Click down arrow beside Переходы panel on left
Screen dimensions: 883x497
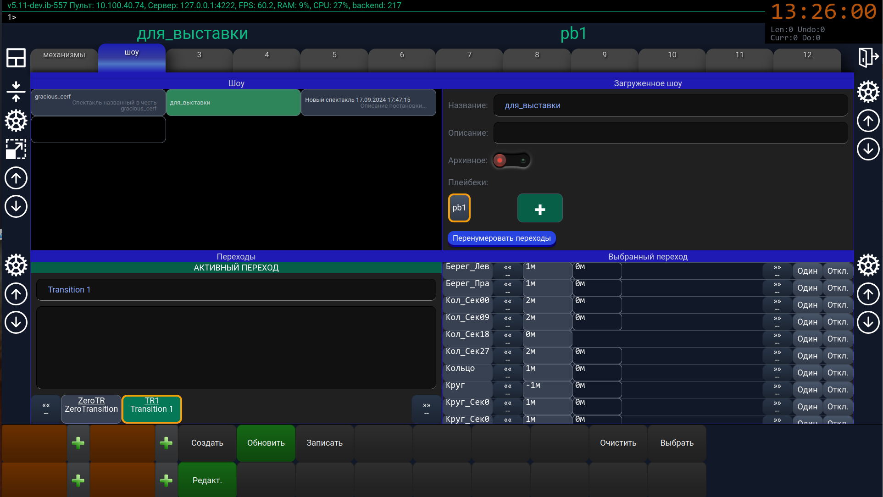16,322
